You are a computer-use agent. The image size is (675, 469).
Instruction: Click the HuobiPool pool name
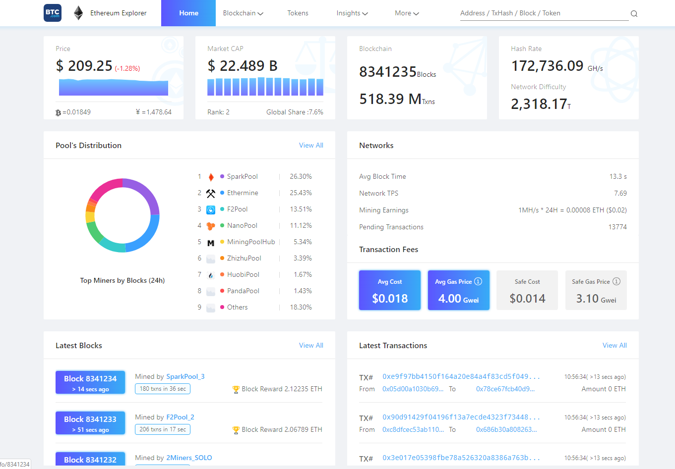point(243,275)
